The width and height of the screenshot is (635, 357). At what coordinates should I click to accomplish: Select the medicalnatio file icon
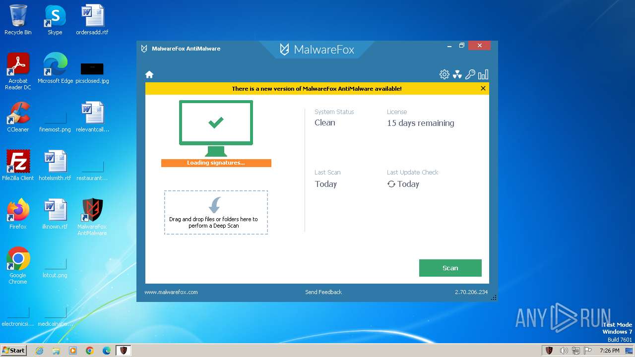[x=55, y=316]
